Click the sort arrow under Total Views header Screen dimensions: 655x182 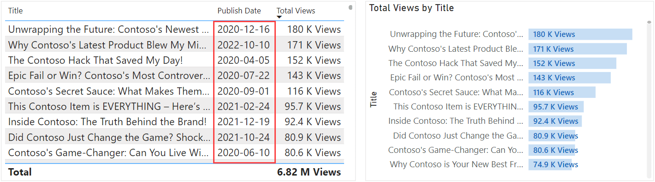[279, 17]
